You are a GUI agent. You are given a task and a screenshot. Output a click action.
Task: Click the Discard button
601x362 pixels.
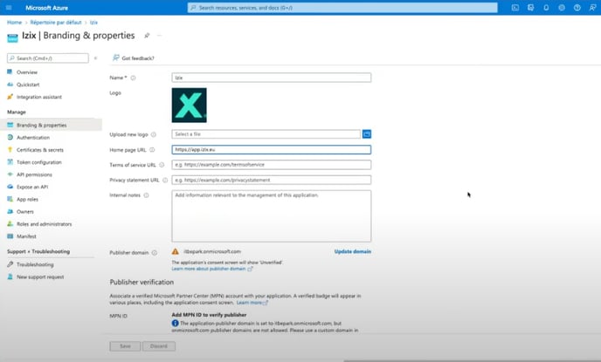click(159, 346)
